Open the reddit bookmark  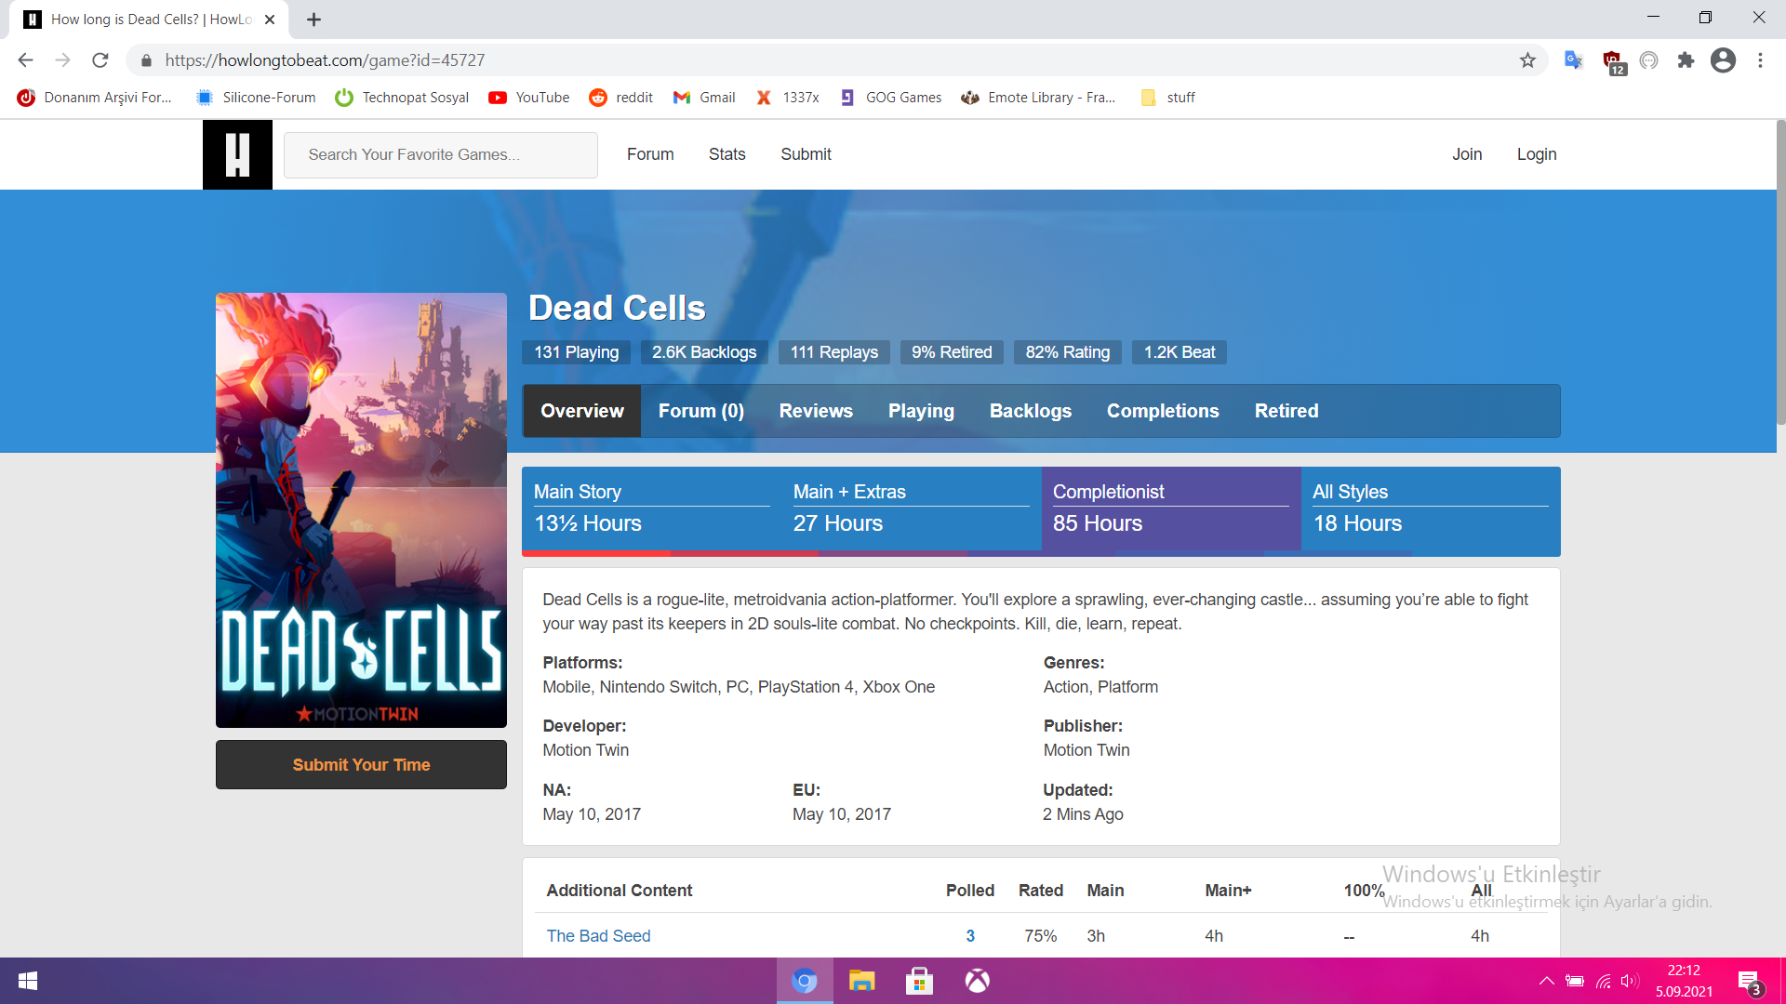(x=621, y=98)
